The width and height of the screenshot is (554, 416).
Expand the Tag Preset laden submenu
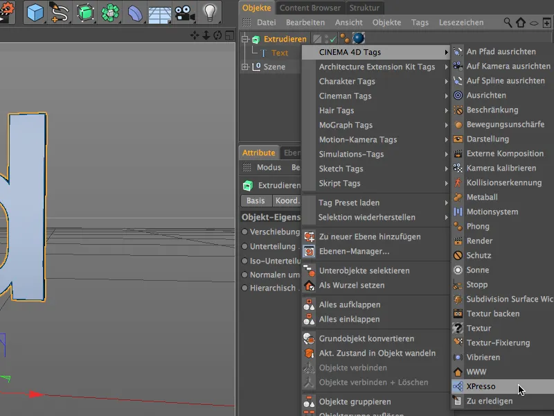tap(376, 202)
